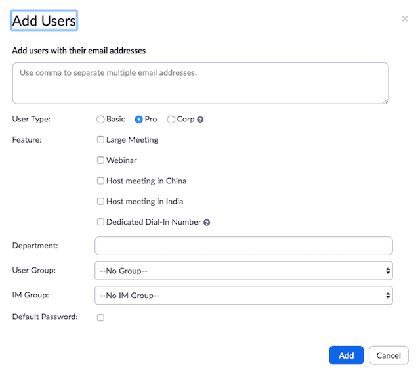Click the Add Users heading
This screenshot has height=373, width=420.
[x=44, y=20]
